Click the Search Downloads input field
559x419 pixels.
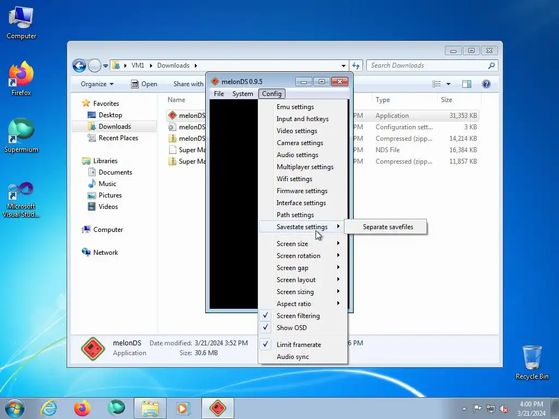(x=428, y=65)
